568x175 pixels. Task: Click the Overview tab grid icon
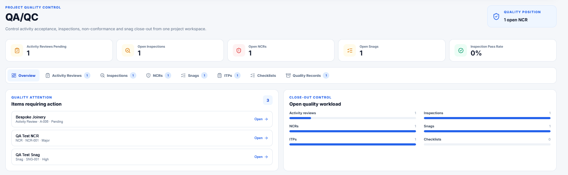(x=14, y=75)
